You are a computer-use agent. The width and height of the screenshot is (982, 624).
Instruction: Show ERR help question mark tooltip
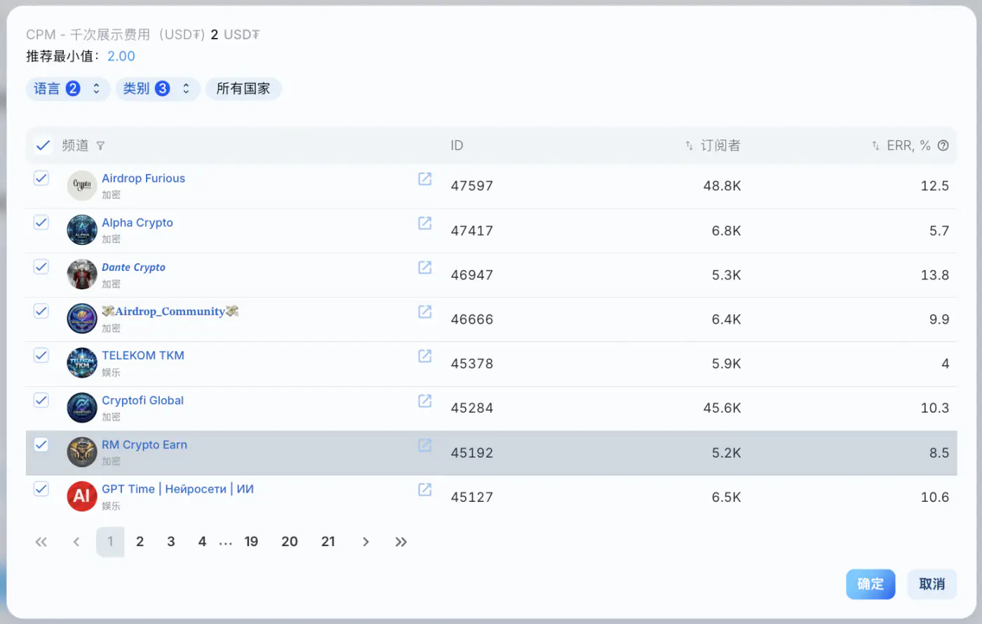coord(943,145)
